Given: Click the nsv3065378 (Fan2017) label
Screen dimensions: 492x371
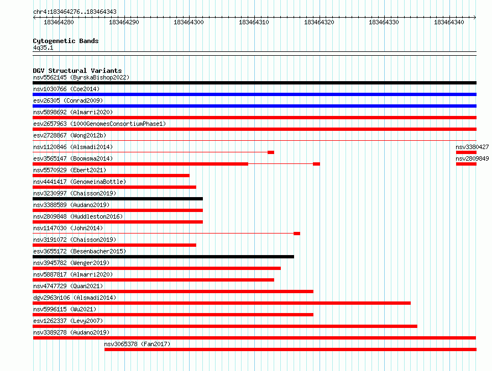Looking at the screenshot, I should click(x=138, y=344).
